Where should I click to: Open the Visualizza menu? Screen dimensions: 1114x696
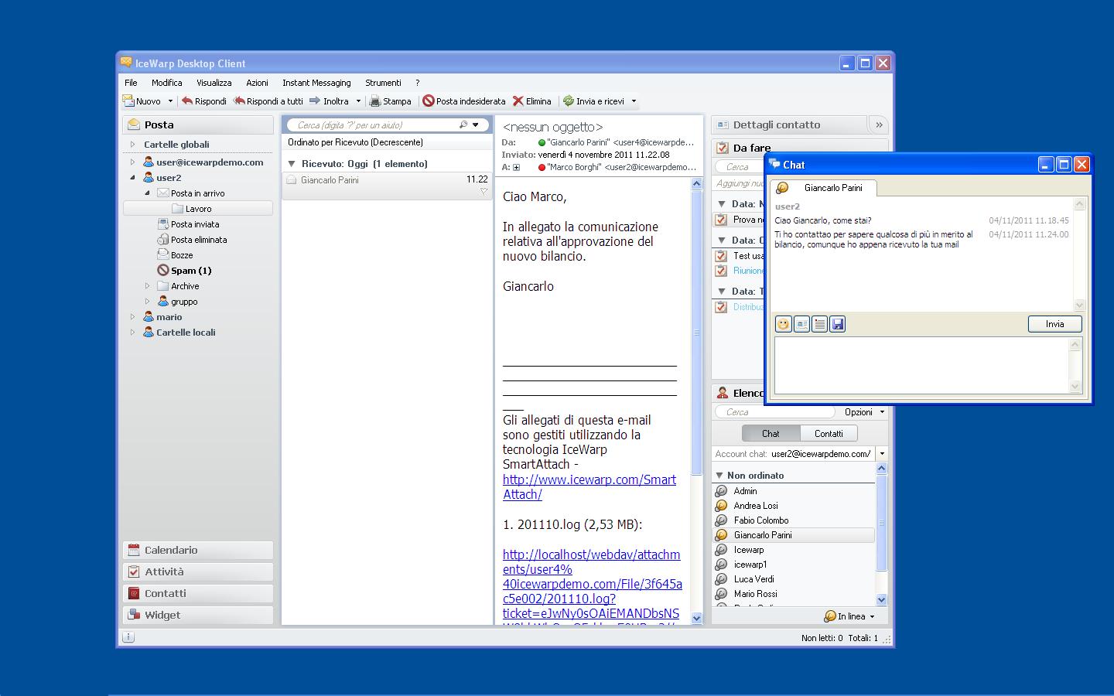(214, 83)
